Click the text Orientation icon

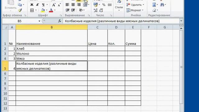click(x=81, y=10)
